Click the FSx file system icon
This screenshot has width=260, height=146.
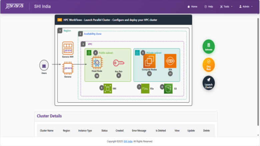145,88
